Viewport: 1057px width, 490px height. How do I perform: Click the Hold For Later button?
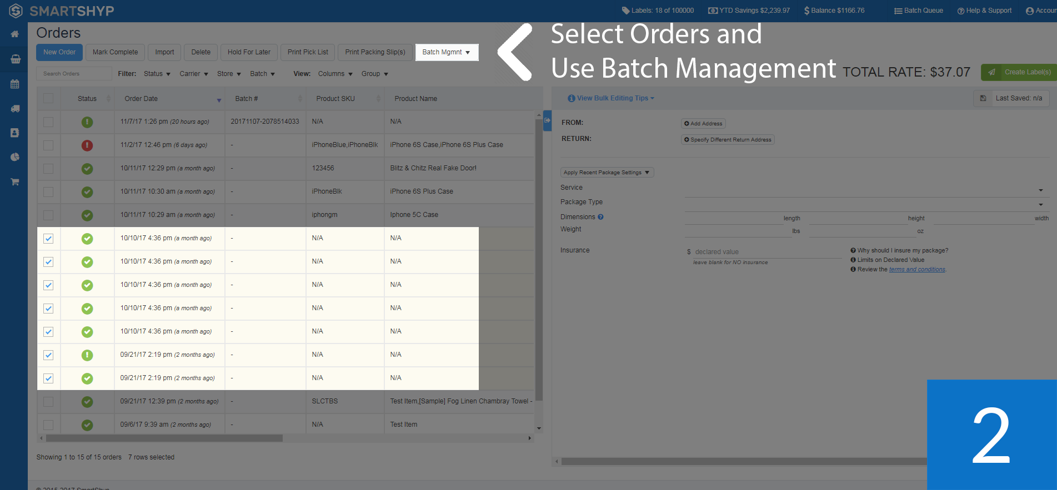249,52
